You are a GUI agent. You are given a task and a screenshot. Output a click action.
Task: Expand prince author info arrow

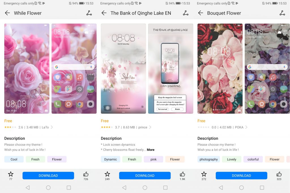coord(150,127)
